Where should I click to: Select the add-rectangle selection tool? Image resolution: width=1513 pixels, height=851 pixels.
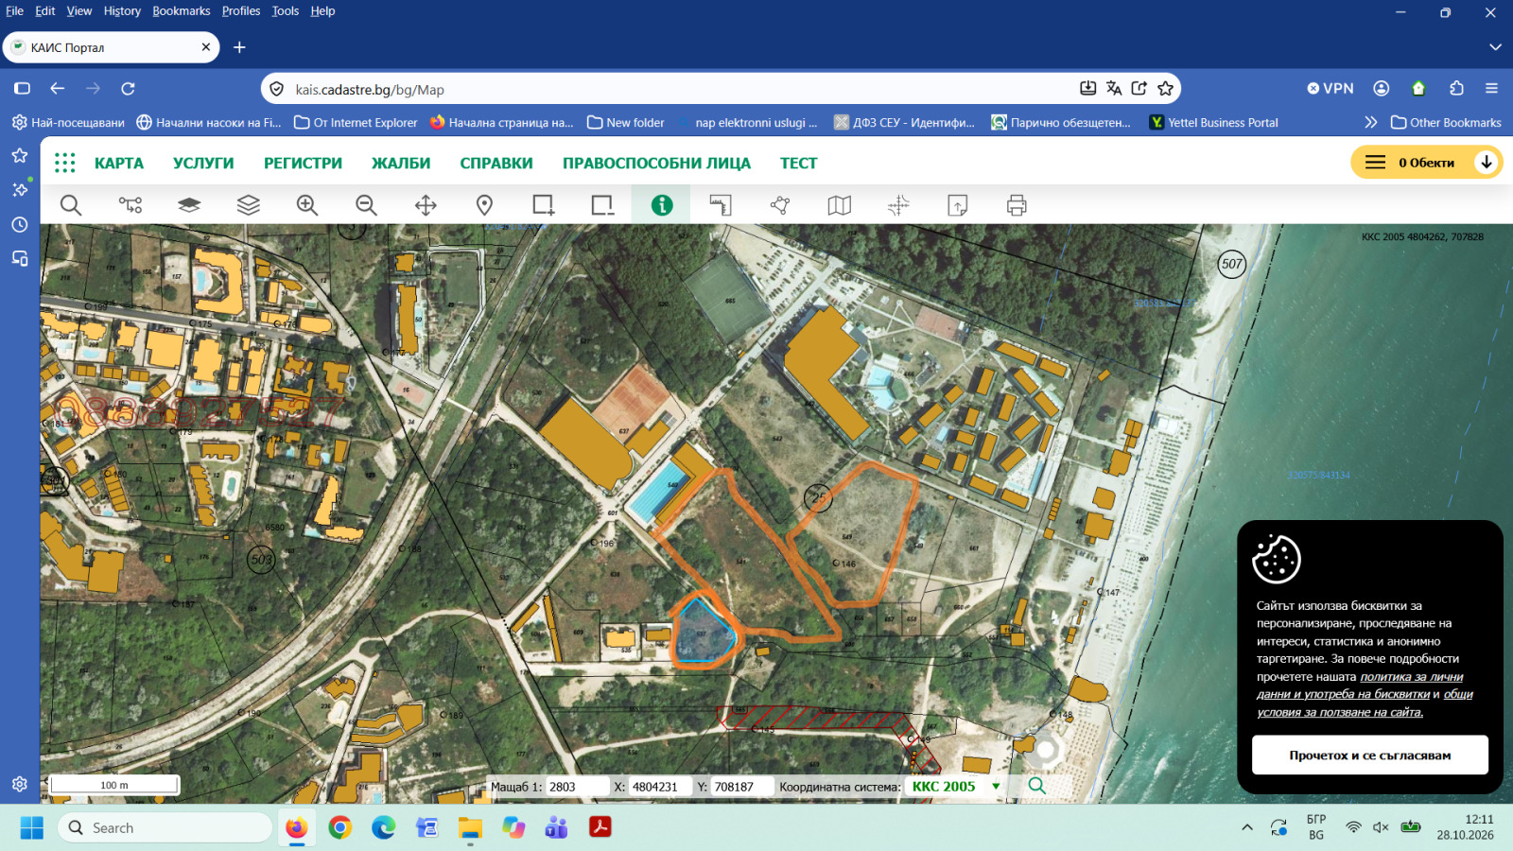(x=544, y=205)
